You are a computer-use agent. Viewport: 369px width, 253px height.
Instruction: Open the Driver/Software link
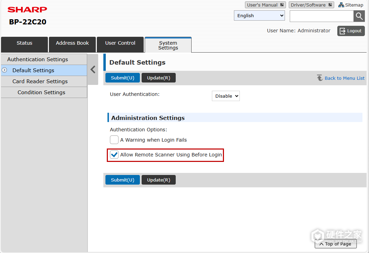[x=311, y=5]
